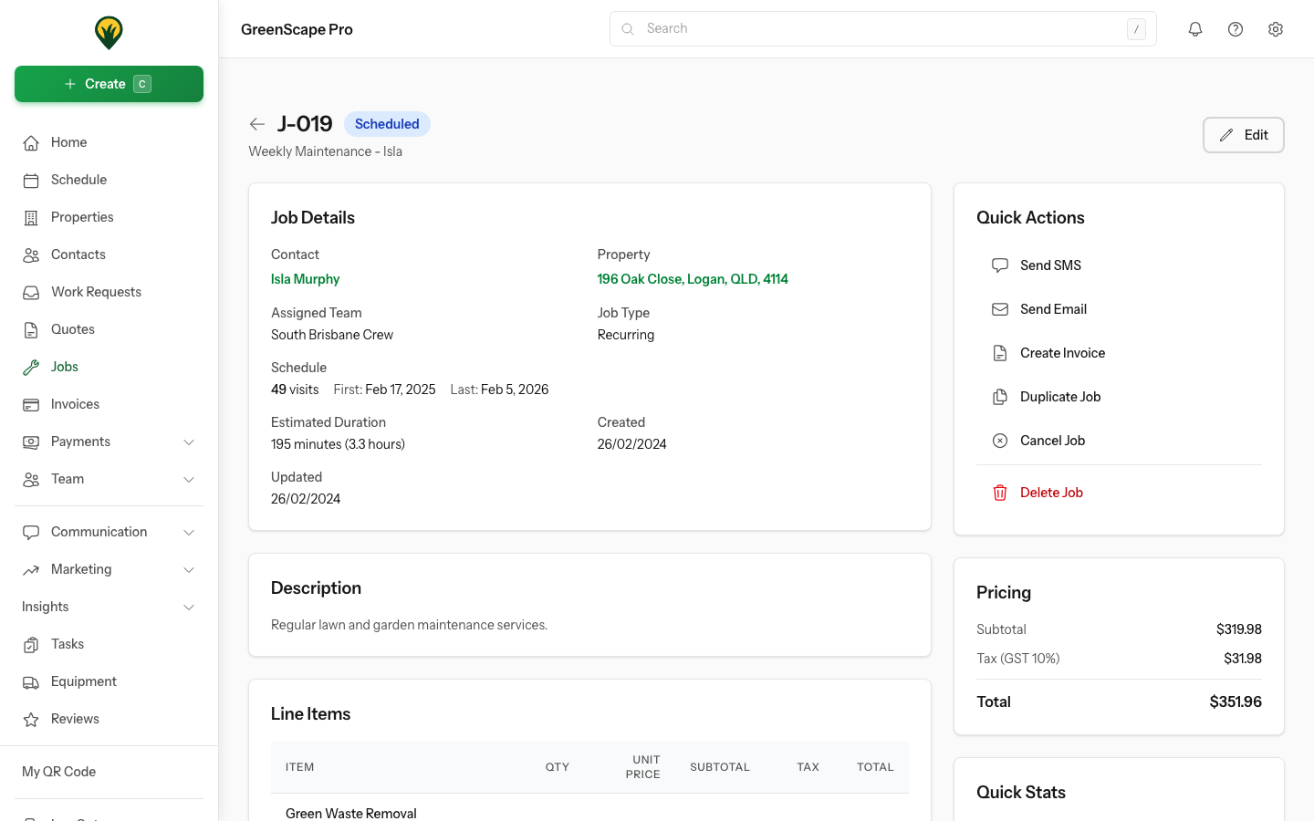
Task: Click the back arrow next to J-019
Action: click(x=256, y=123)
